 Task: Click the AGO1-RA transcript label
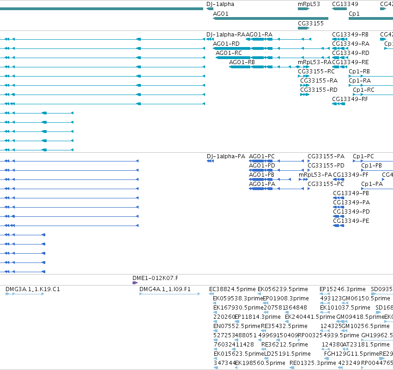click(259, 34)
